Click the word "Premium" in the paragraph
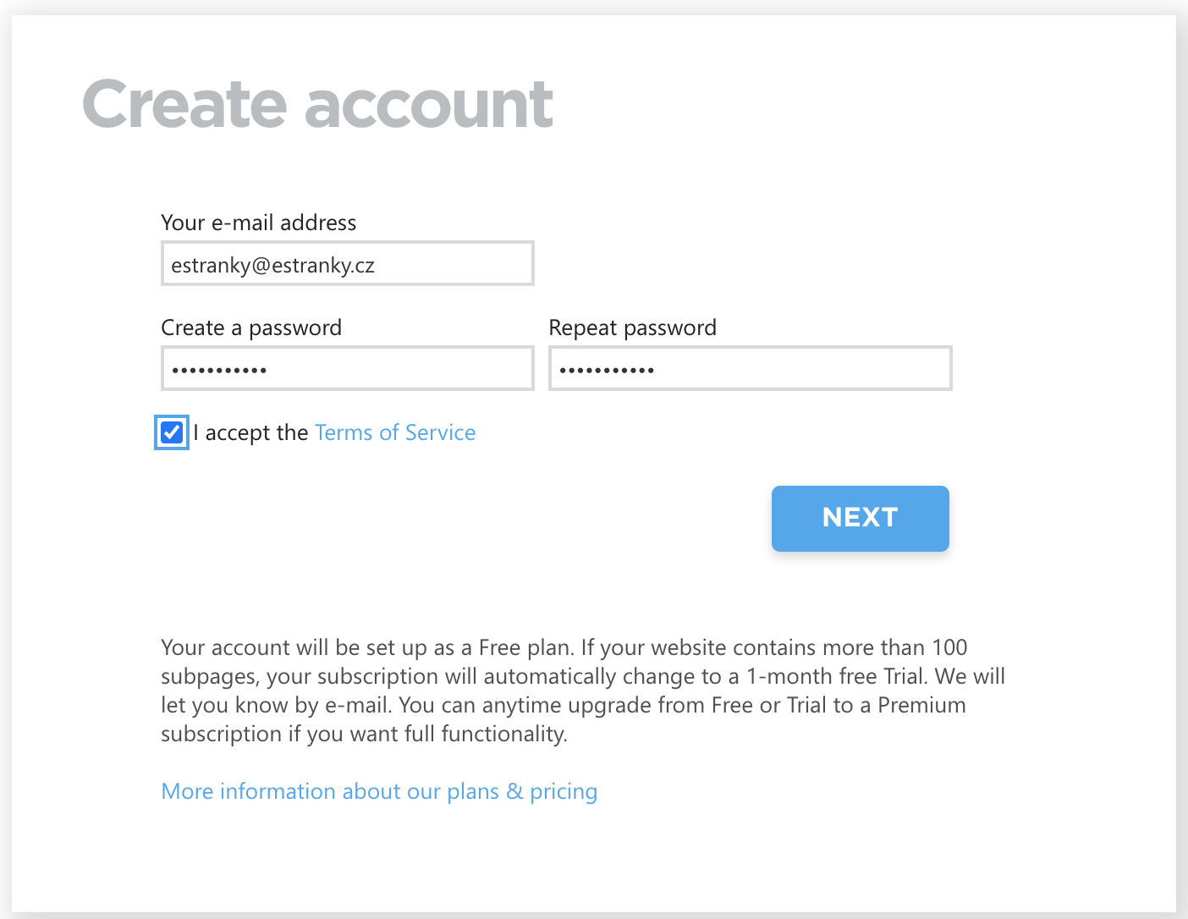1188x919 pixels. 921,705
